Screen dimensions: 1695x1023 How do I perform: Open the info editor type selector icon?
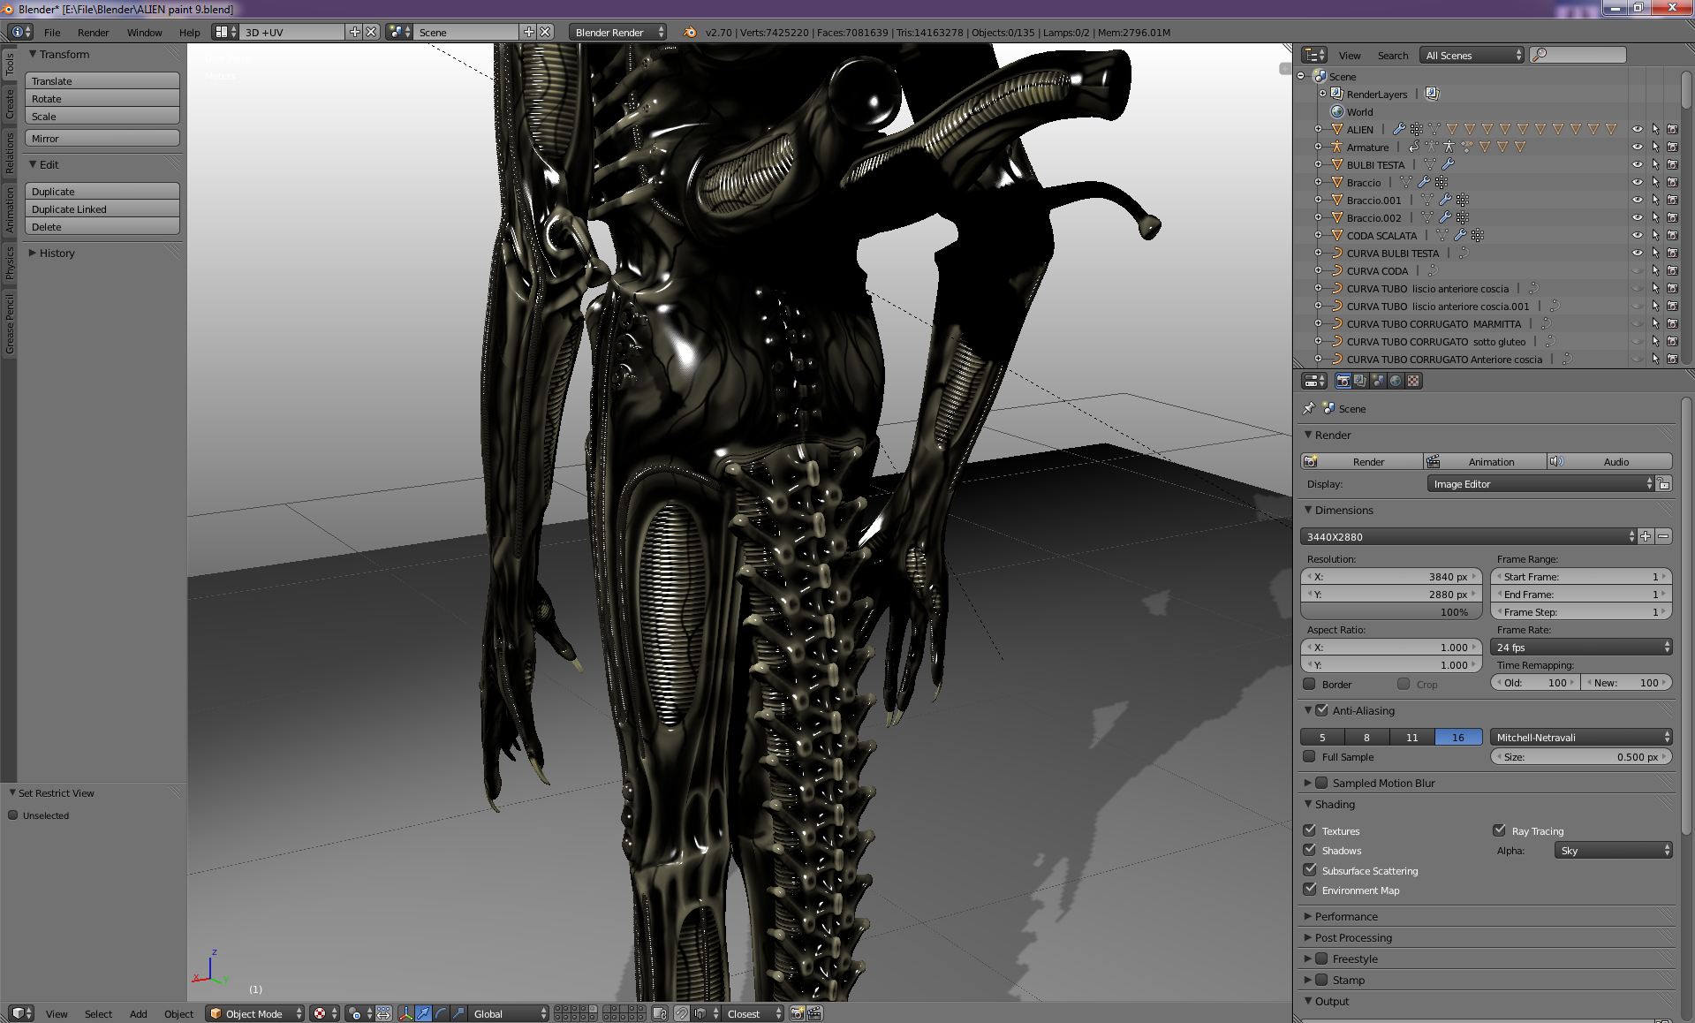(21, 32)
